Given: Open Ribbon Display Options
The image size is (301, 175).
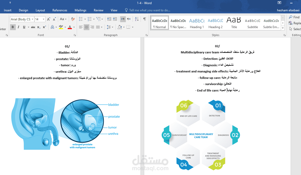Looking at the screenshot, I should [280, 3].
